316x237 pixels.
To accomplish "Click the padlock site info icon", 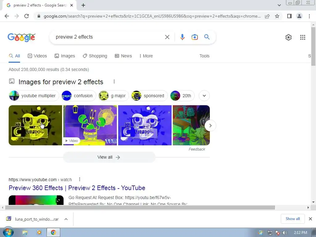I will (x=39, y=16).
